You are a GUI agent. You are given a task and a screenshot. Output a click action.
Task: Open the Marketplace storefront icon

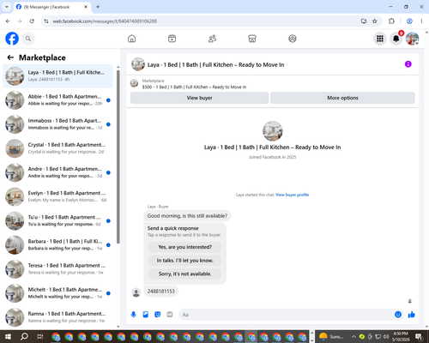point(252,39)
